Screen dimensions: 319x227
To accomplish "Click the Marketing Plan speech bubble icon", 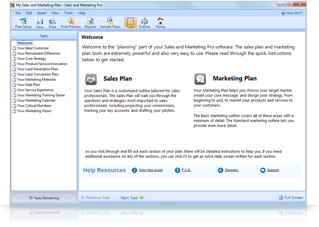I will point(200,79).
